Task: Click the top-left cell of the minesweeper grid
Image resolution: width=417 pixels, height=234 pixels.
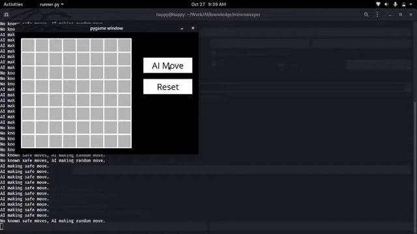Action: (x=28, y=45)
